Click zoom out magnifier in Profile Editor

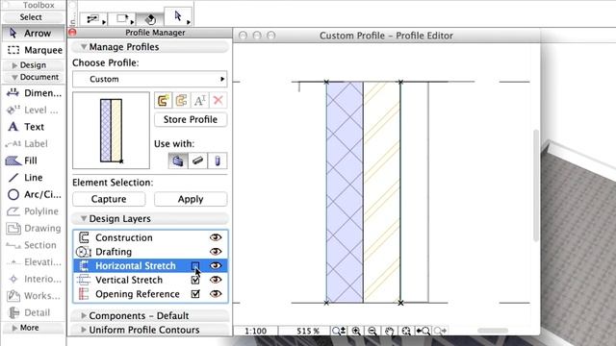pos(372,331)
